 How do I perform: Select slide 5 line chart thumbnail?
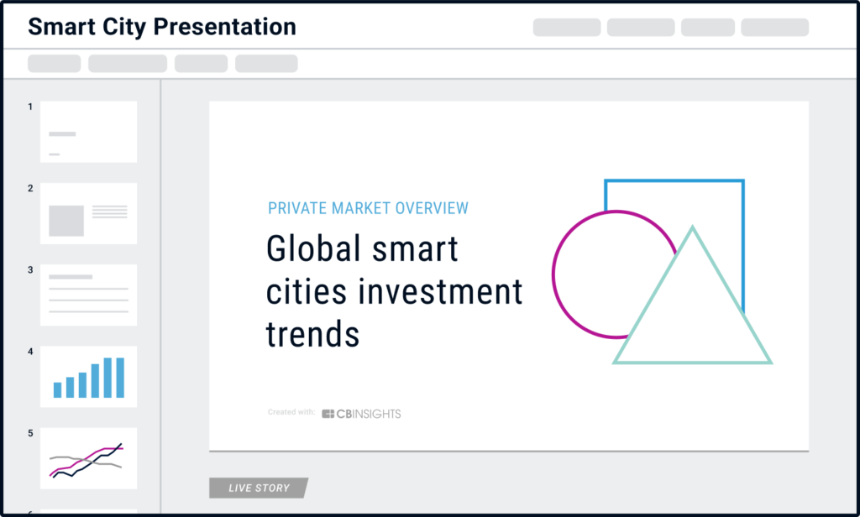click(x=88, y=458)
